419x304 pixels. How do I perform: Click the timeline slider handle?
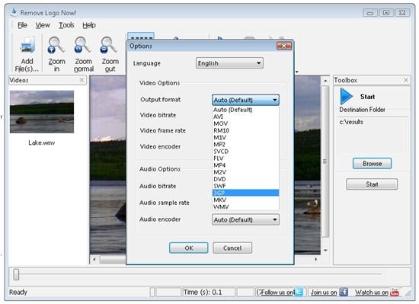coord(16,274)
